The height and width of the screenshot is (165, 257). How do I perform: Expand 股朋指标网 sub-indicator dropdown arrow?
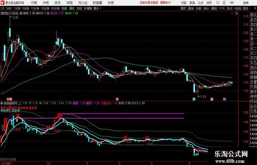click(2, 103)
